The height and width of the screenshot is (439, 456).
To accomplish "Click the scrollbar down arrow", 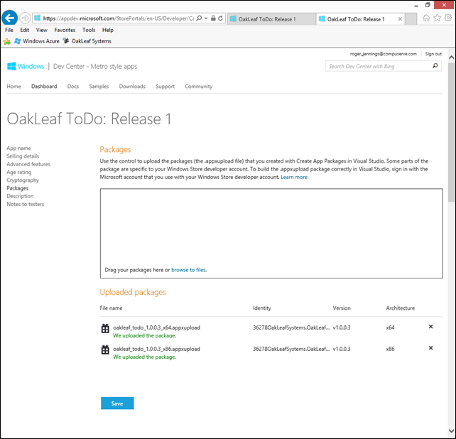I will [x=451, y=431].
